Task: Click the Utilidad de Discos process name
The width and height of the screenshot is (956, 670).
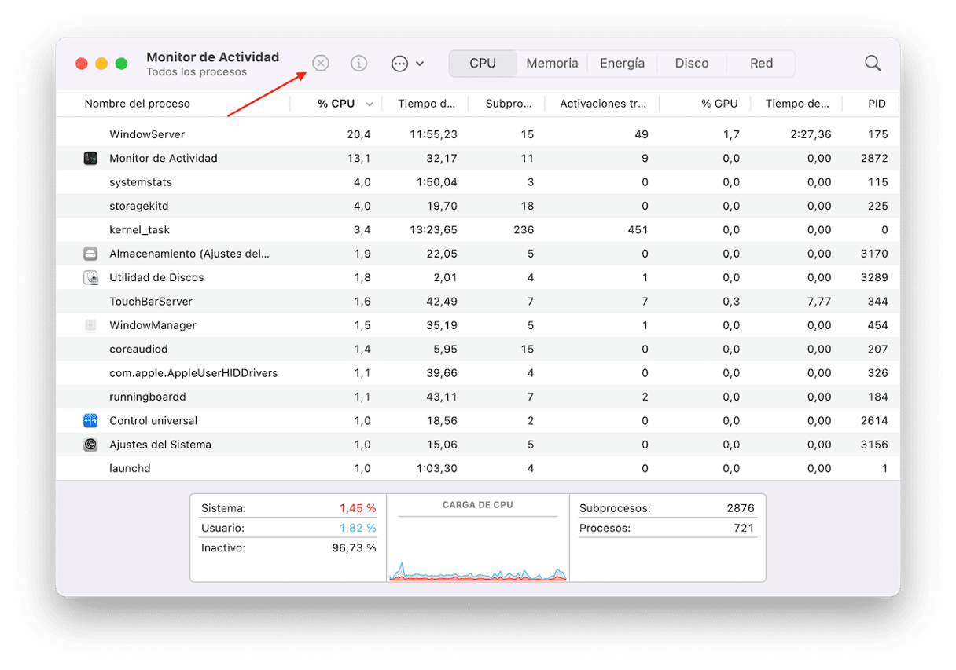Action: pyautogui.click(x=156, y=277)
